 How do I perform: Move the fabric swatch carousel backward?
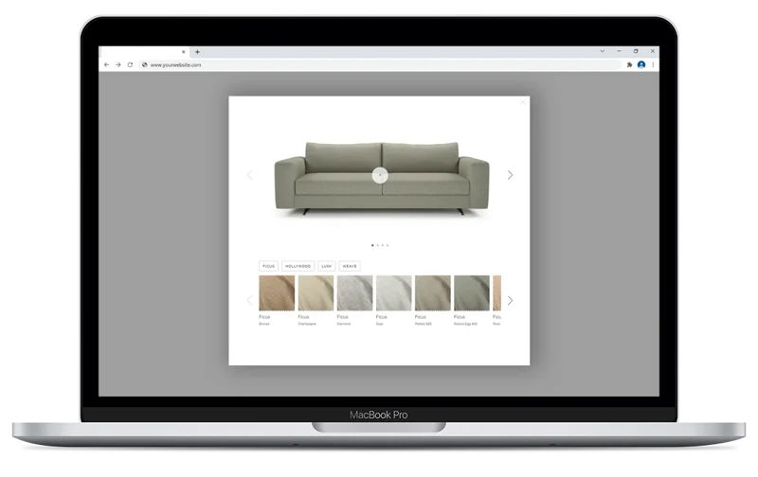pyautogui.click(x=249, y=300)
